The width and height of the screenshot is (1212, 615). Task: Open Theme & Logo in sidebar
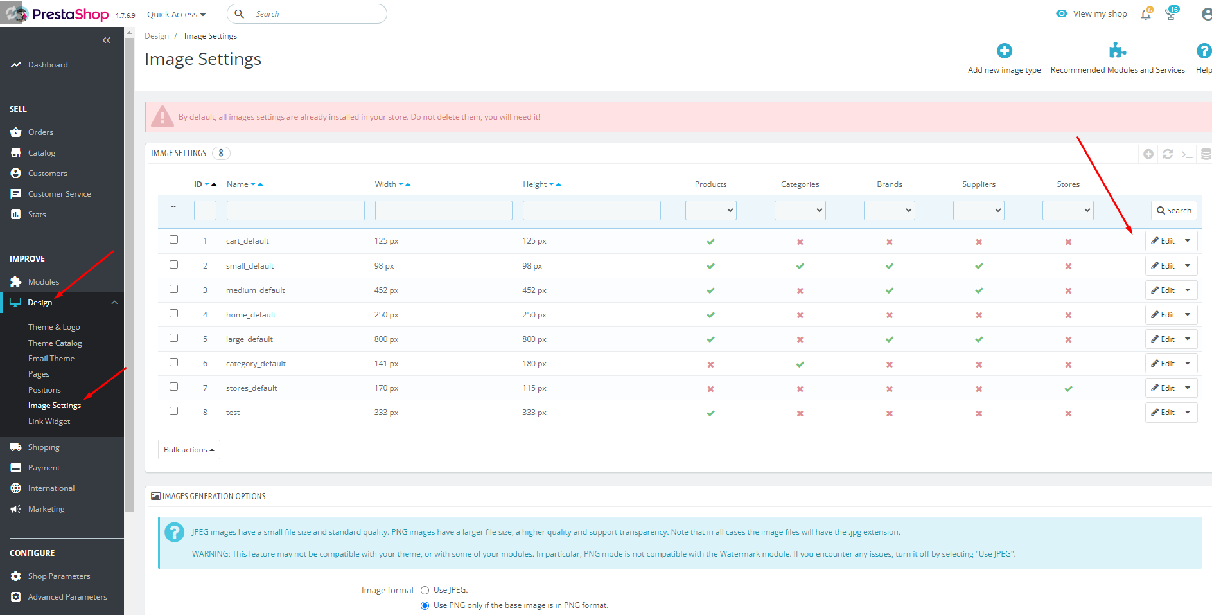point(54,327)
